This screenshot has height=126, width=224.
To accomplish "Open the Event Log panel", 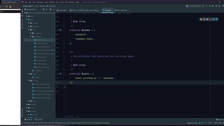I will click(220, 120).
